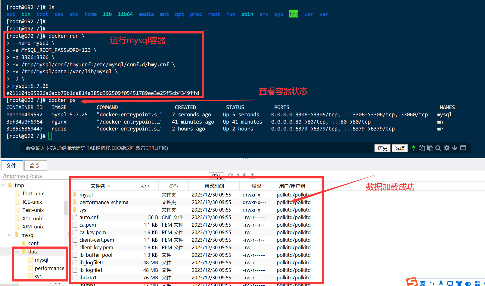Sort by 用户/用户组 column header
This screenshot has height=286, width=485.
pyautogui.click(x=292, y=186)
